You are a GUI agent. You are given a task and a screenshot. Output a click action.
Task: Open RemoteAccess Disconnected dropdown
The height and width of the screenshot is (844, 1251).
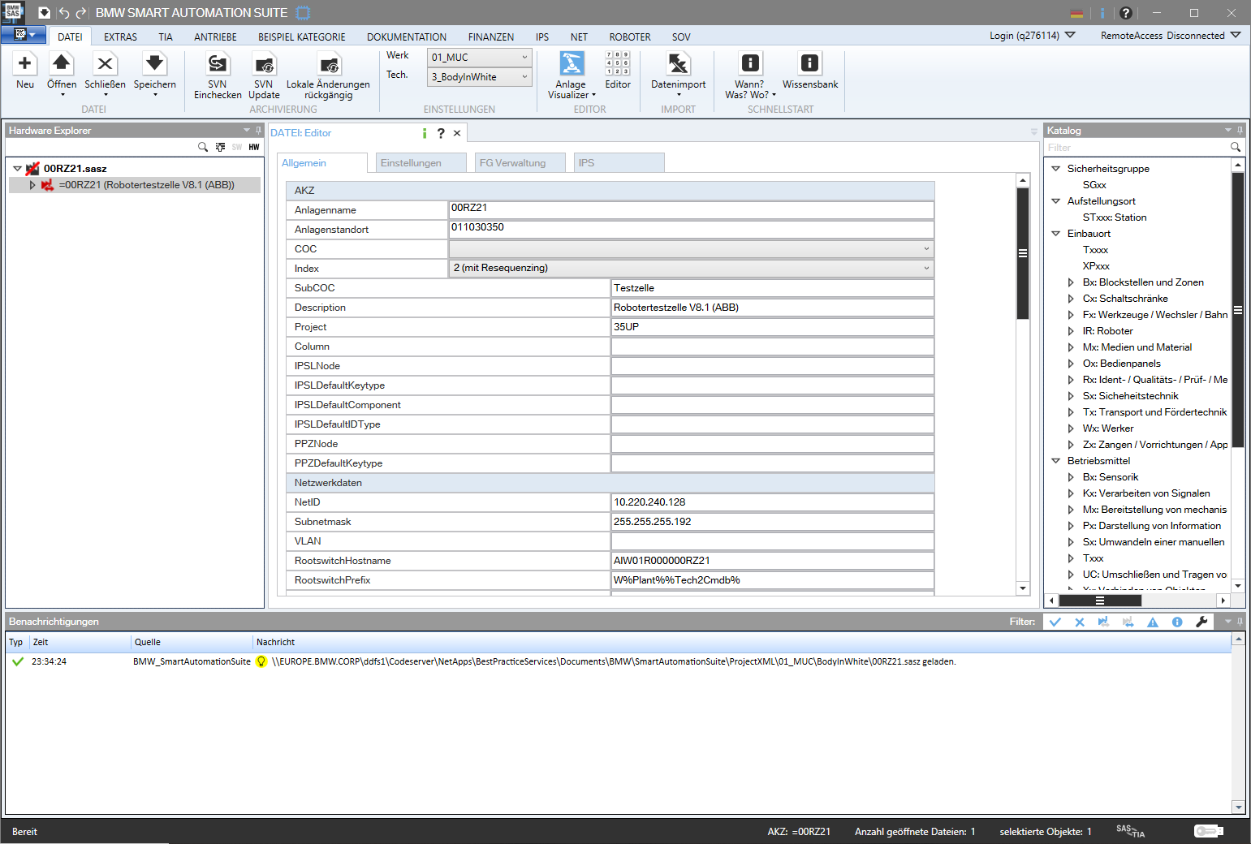(1171, 36)
